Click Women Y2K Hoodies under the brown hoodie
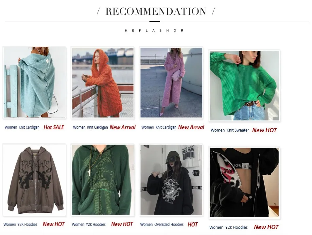This screenshot has height=235, width=312. (20, 225)
